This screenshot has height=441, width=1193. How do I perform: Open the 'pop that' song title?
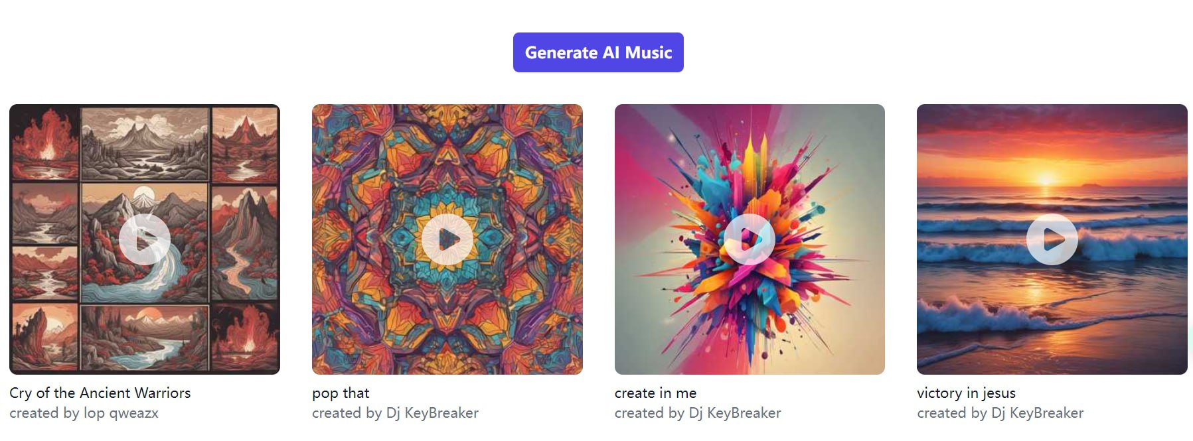(341, 393)
